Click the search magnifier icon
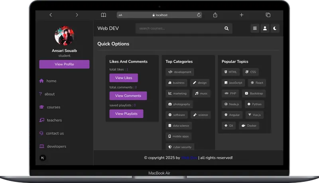 [226, 28]
